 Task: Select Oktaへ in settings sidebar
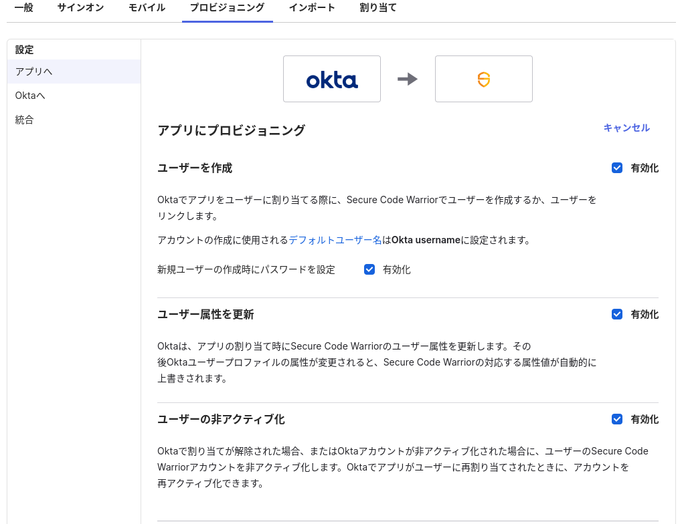pos(74,96)
